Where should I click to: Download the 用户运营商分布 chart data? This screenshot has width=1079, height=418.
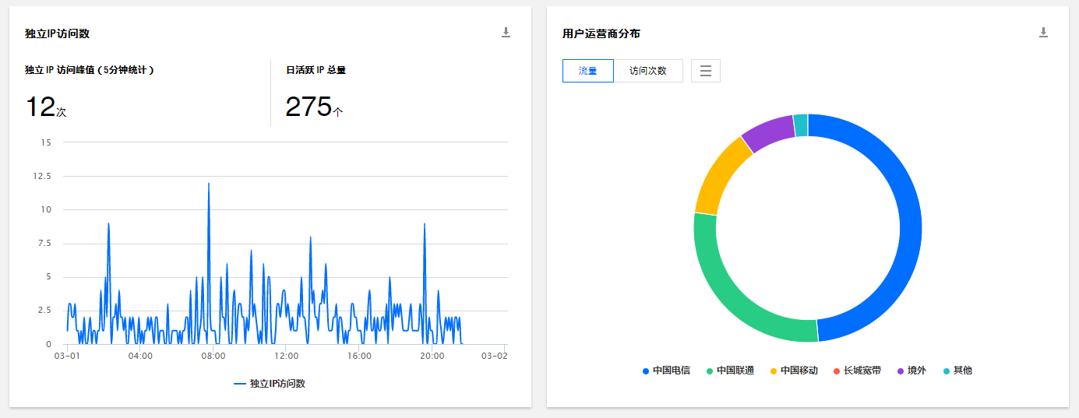click(1043, 32)
